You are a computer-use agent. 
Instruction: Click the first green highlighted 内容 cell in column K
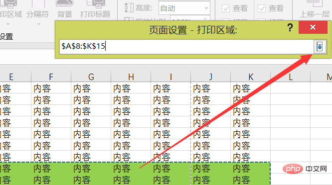250,168
